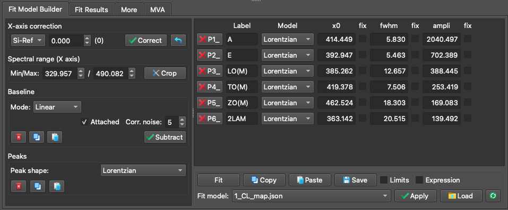Image resolution: width=508 pixels, height=210 pixels.
Task: Paste baseline using the Baseline clipboard icon
Action: (x=55, y=137)
